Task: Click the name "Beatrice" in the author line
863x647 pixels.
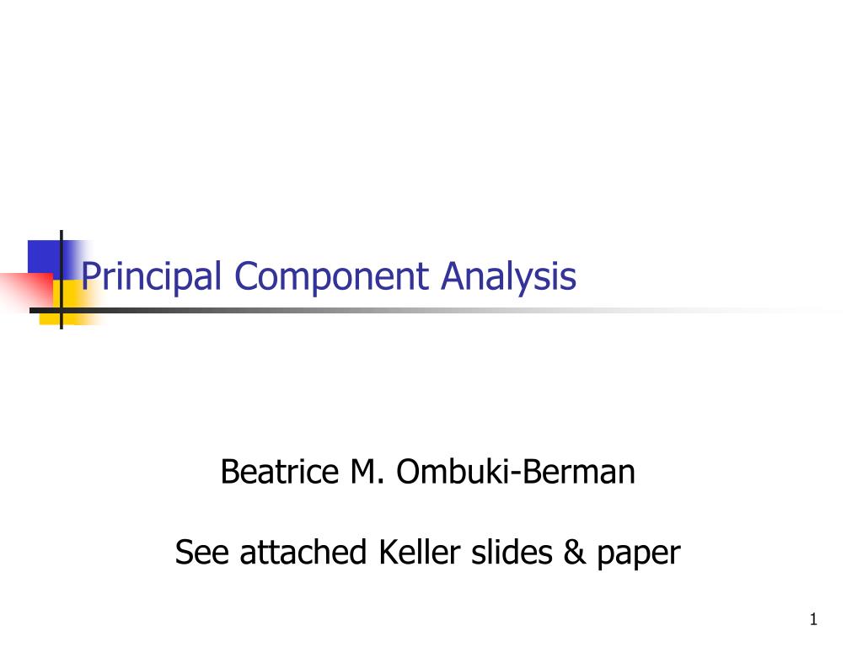Action: click(x=280, y=472)
